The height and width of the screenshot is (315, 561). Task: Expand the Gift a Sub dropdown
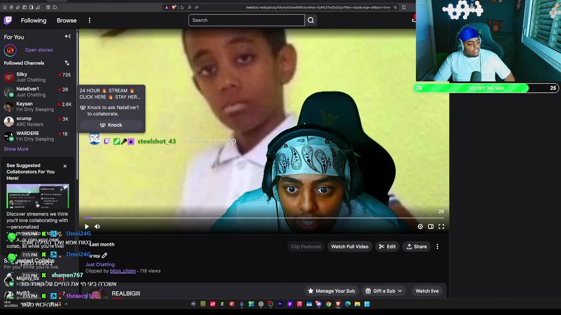tap(384, 291)
